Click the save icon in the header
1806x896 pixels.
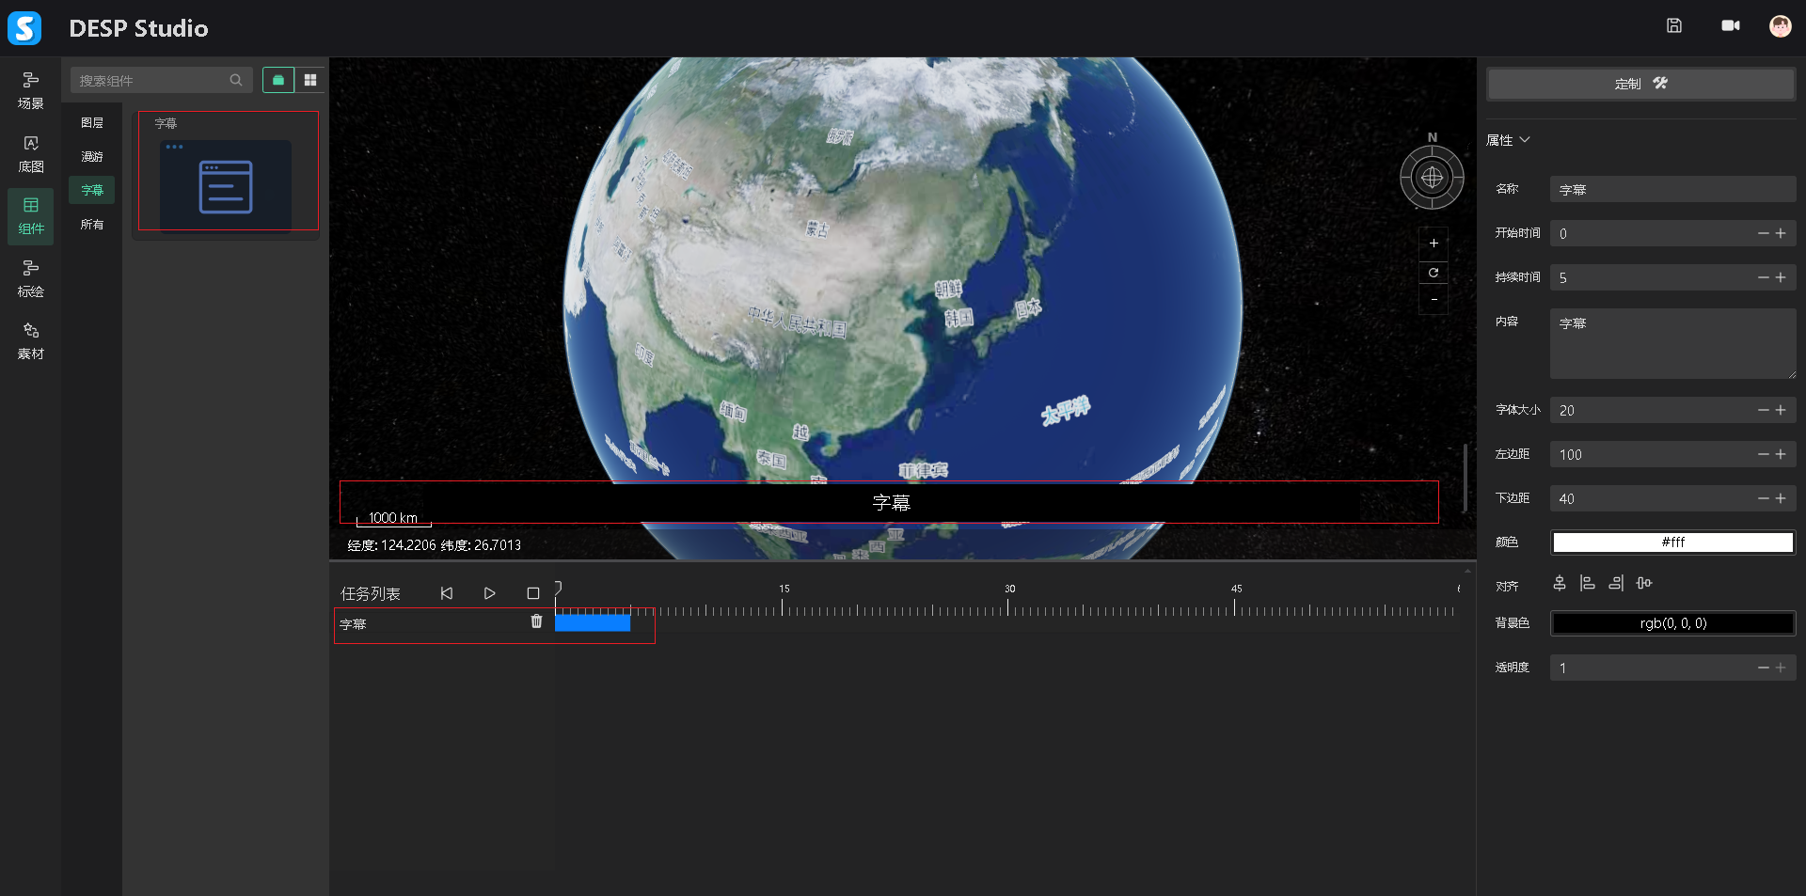tap(1673, 26)
